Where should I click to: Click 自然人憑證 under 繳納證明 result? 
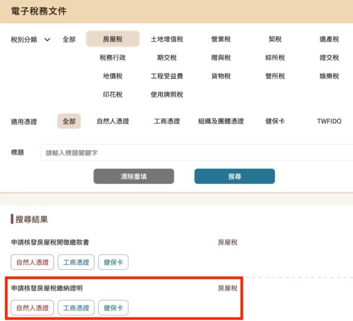[32, 307]
